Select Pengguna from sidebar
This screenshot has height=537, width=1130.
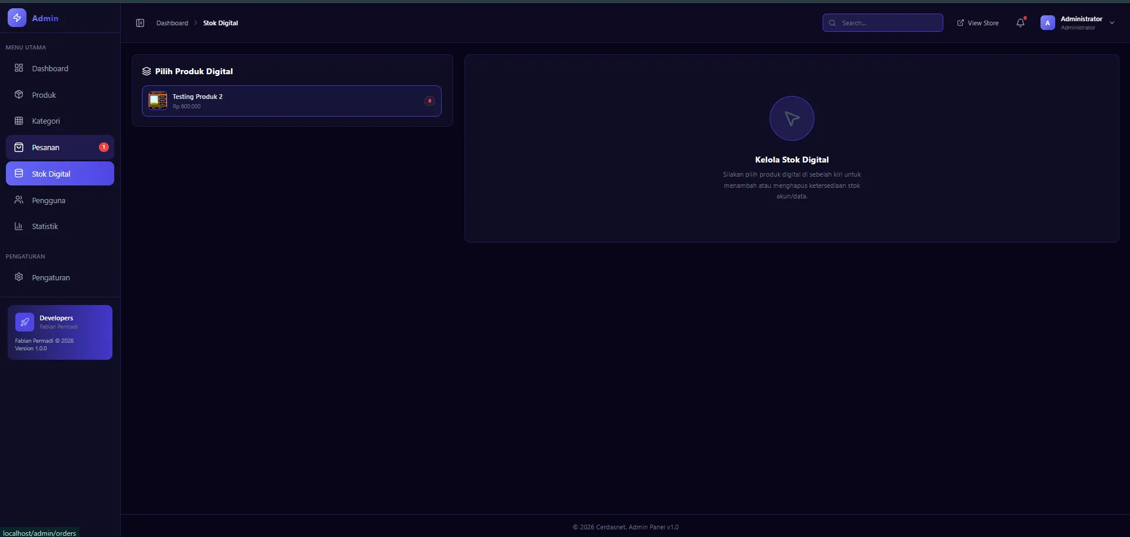click(48, 200)
